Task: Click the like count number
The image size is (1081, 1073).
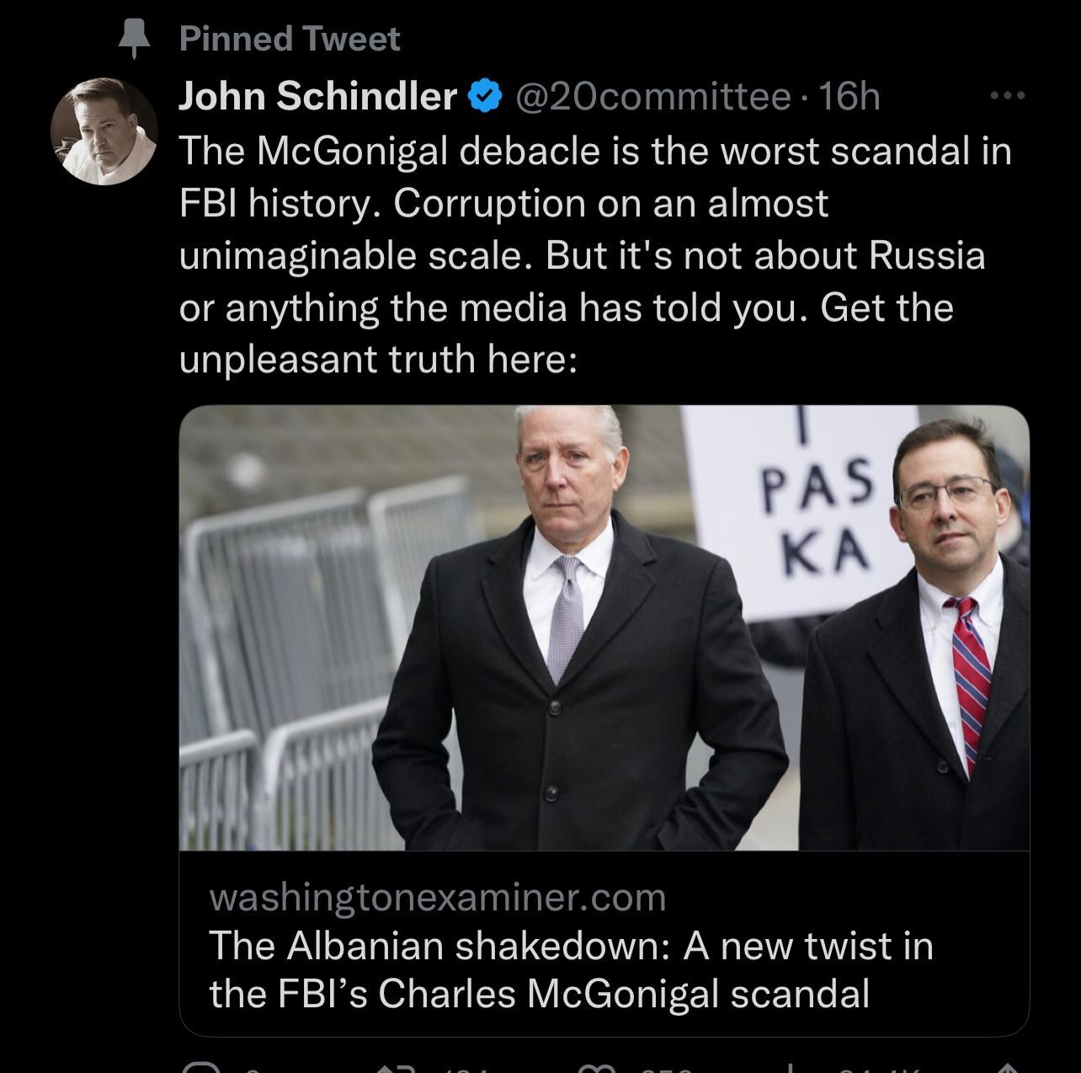Action: (x=666, y=1070)
